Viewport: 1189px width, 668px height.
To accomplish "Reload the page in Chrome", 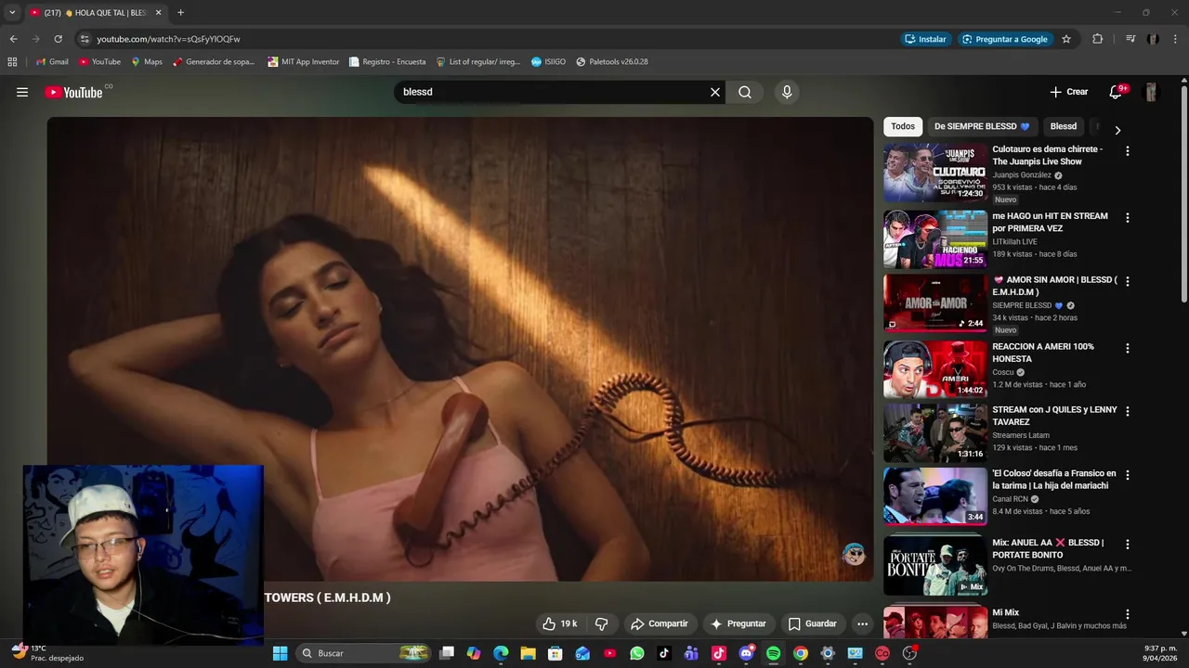I will click(x=58, y=39).
